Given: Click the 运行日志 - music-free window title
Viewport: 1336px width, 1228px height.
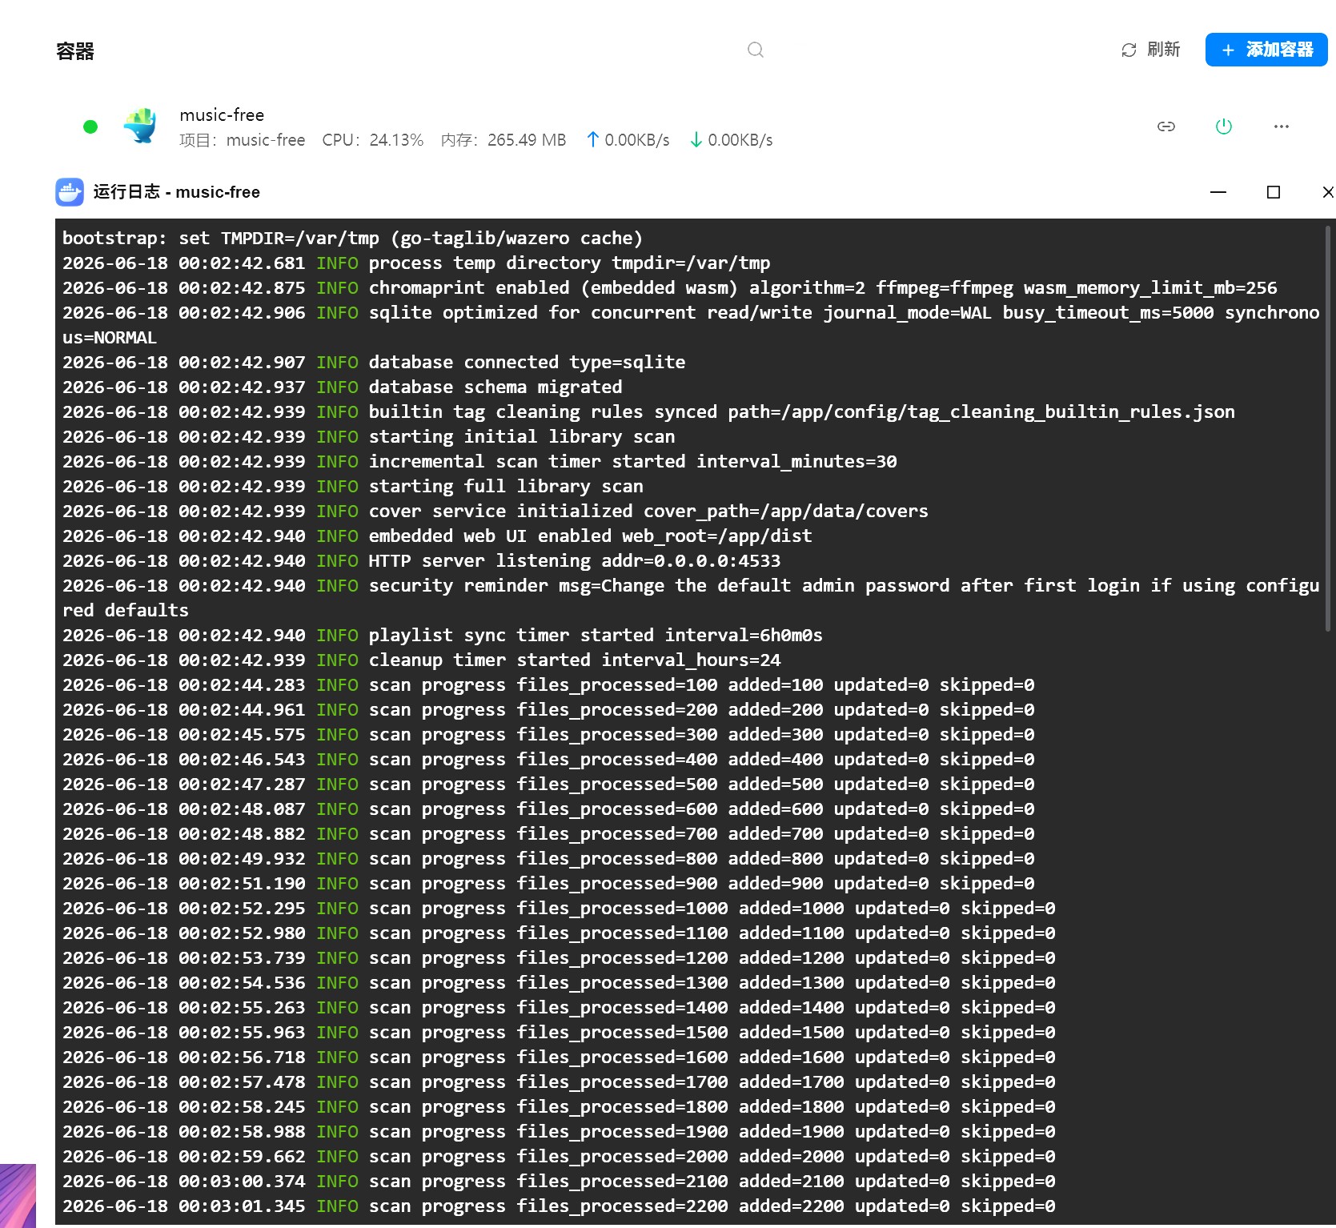Looking at the screenshot, I should 177,192.
